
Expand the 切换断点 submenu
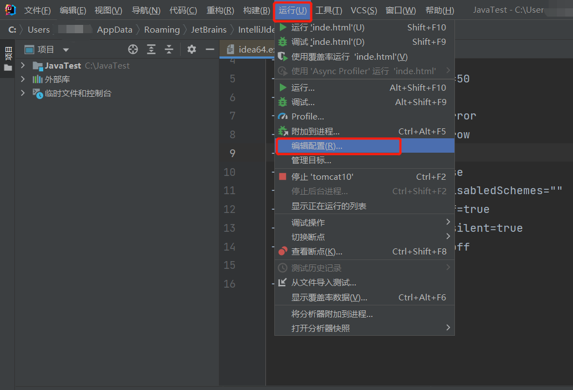pyautogui.click(x=448, y=236)
